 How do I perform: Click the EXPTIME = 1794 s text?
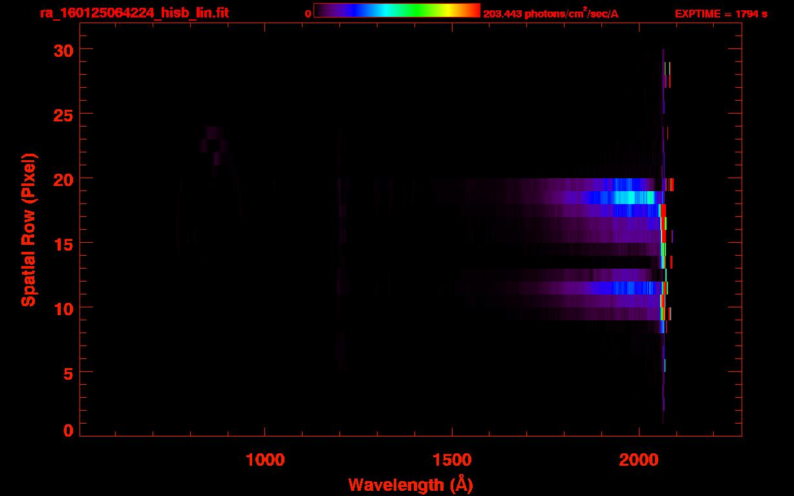coord(721,14)
